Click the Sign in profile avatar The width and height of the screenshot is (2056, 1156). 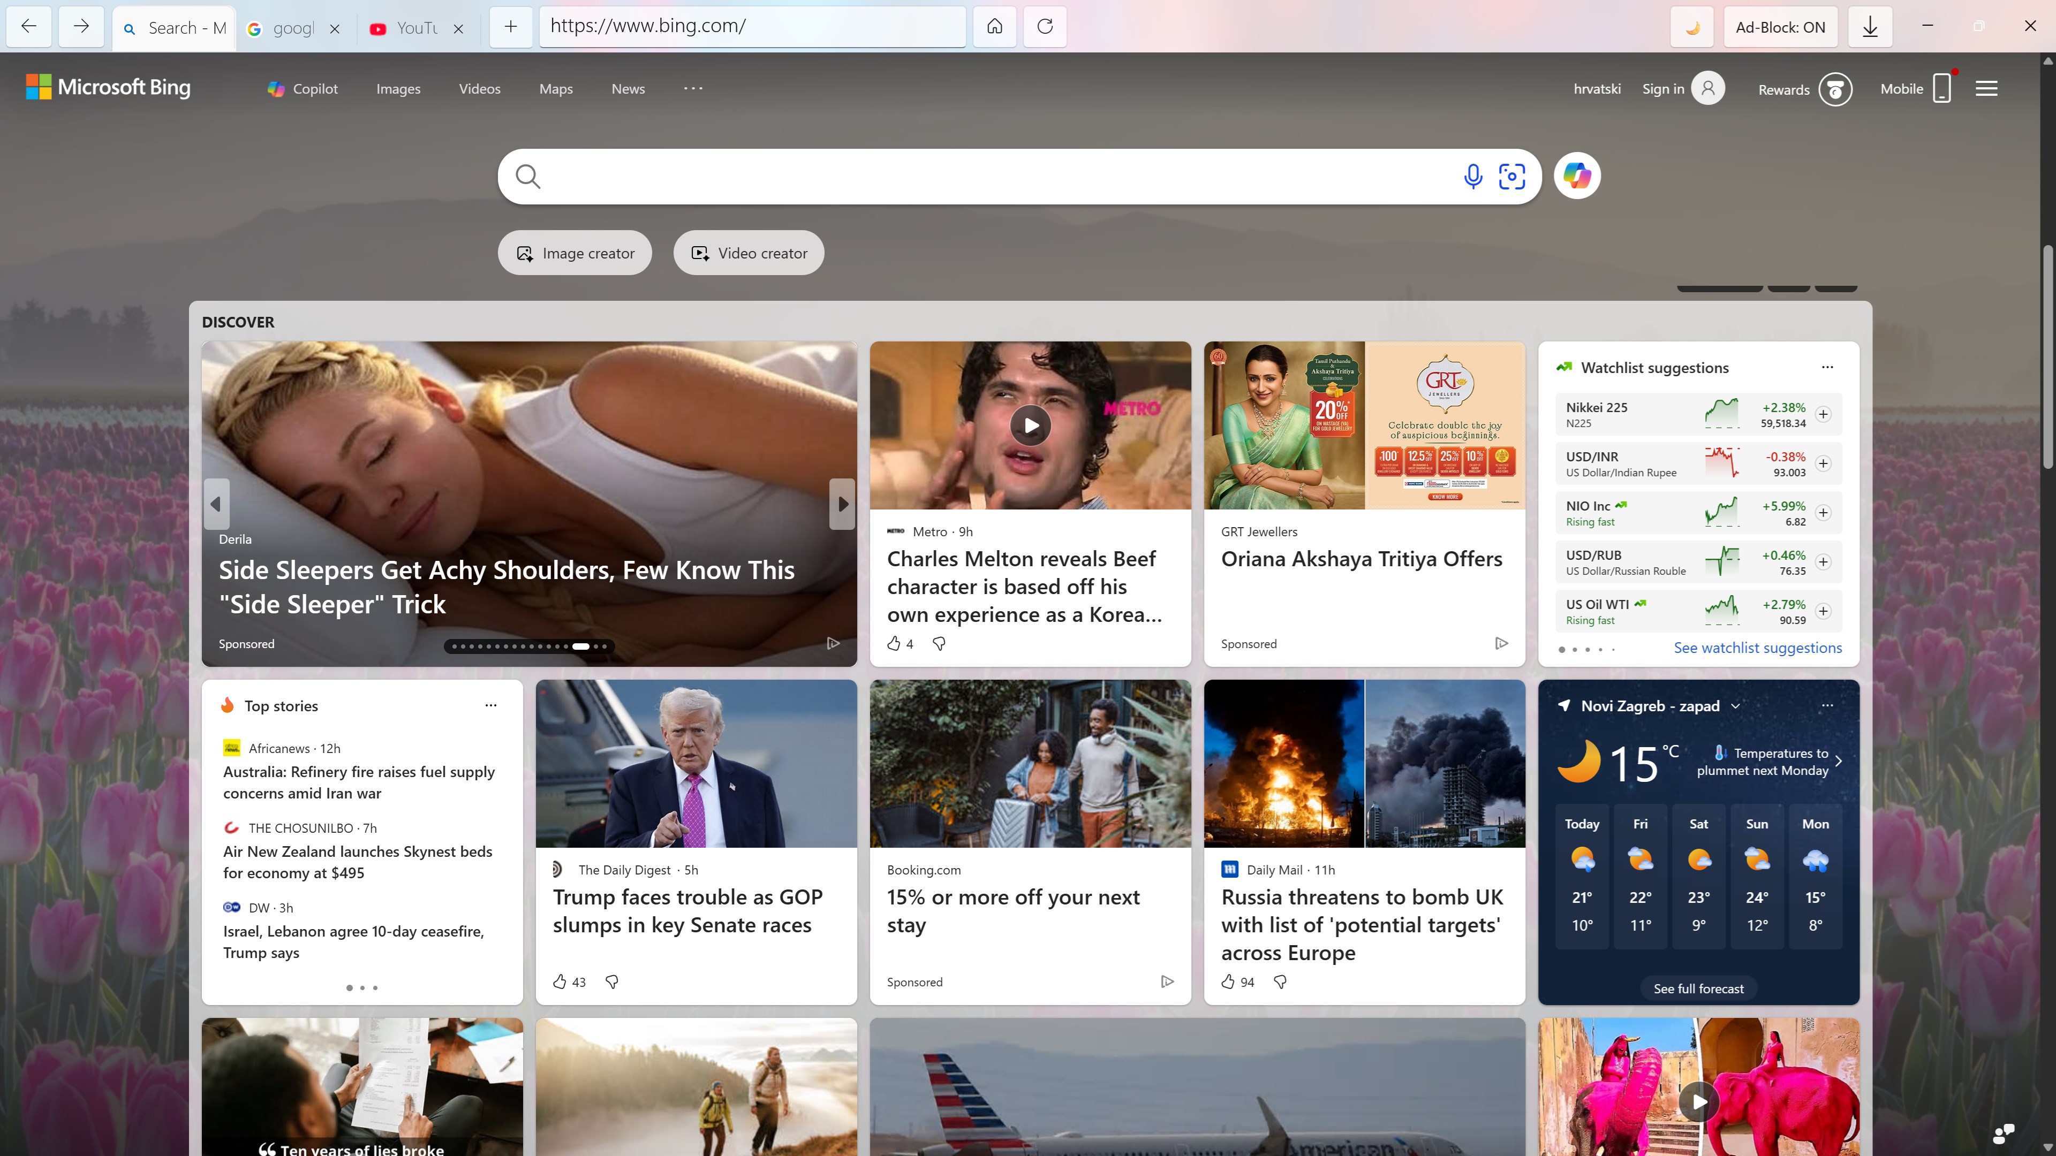(1708, 88)
